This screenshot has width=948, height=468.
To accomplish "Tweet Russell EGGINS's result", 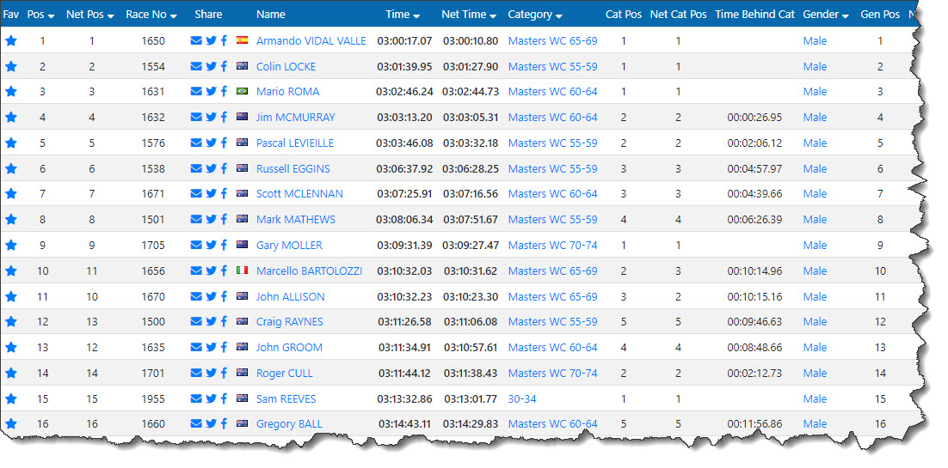I will [211, 168].
